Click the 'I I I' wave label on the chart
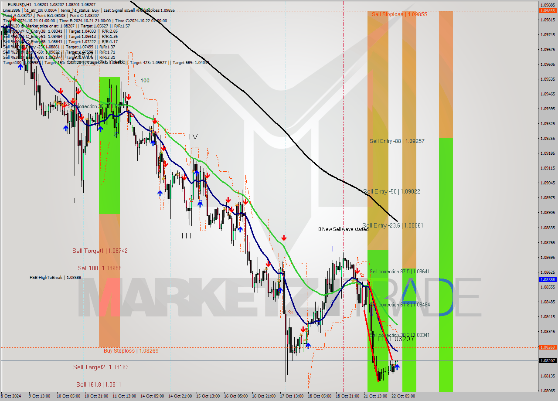The image size is (558, 401). pos(186,236)
